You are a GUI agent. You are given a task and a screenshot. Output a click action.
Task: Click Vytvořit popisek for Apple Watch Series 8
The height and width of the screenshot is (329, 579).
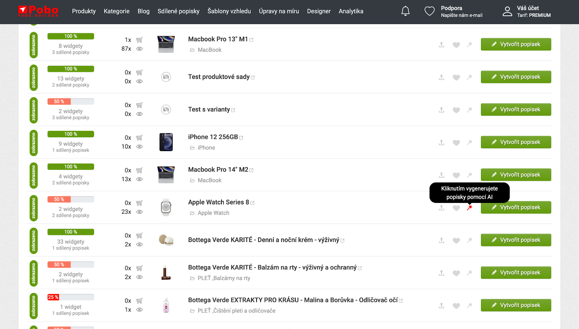pyautogui.click(x=516, y=207)
